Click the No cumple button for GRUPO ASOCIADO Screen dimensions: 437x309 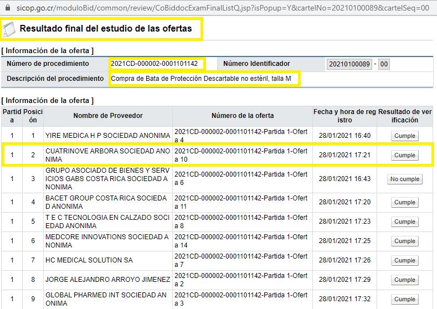[x=405, y=179]
